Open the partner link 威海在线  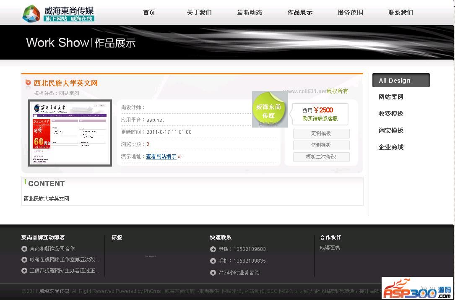point(330,248)
